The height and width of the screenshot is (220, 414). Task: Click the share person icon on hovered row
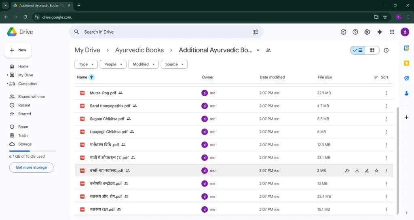pyautogui.click(x=347, y=171)
